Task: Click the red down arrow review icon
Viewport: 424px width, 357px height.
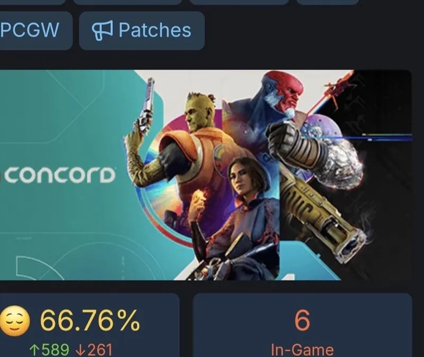Action: (81, 350)
